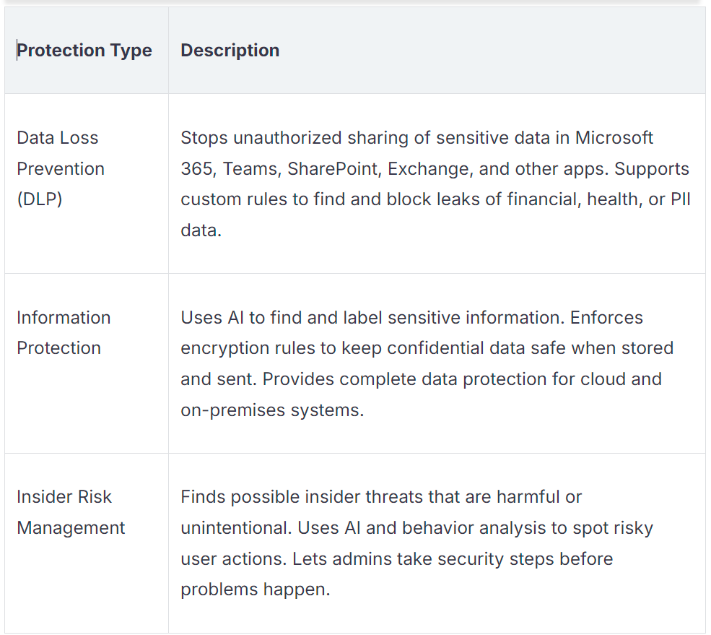
Task: Select the Data Loss Prevention (DLP) cell
Action: [x=61, y=168]
